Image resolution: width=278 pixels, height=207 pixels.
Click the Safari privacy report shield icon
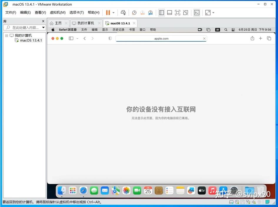pos(110,38)
